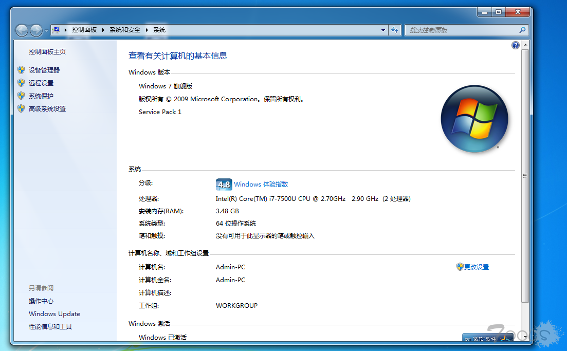
Task: Expand the chevron after 系统和安全 breadcrumb
Action: point(147,30)
